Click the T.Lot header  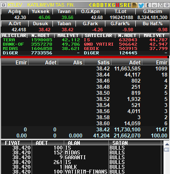(x=120, y=11)
